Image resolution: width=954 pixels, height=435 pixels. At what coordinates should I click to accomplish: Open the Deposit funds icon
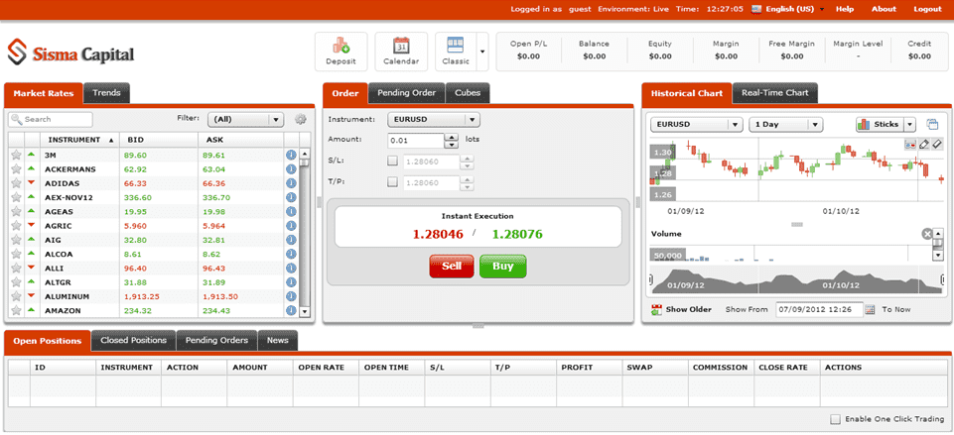point(341,52)
